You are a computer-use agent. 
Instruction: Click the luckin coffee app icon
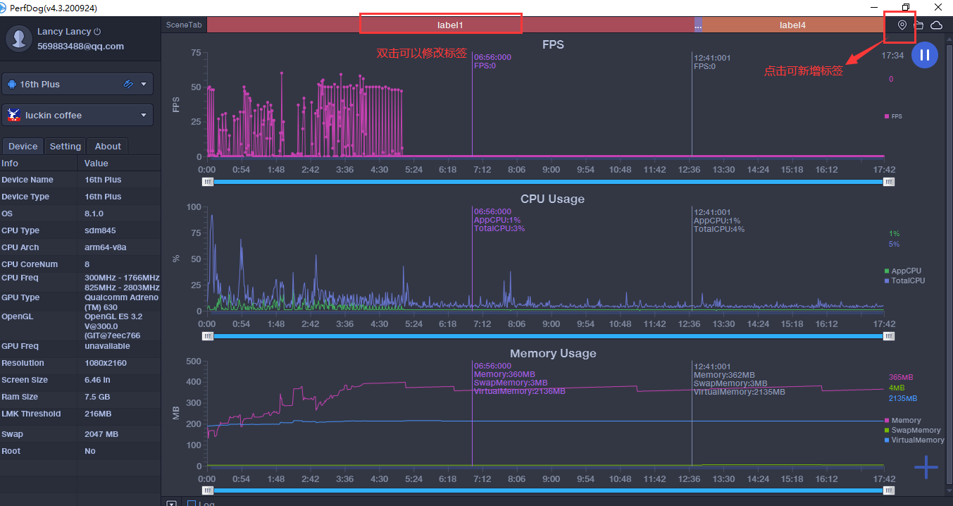(x=13, y=115)
